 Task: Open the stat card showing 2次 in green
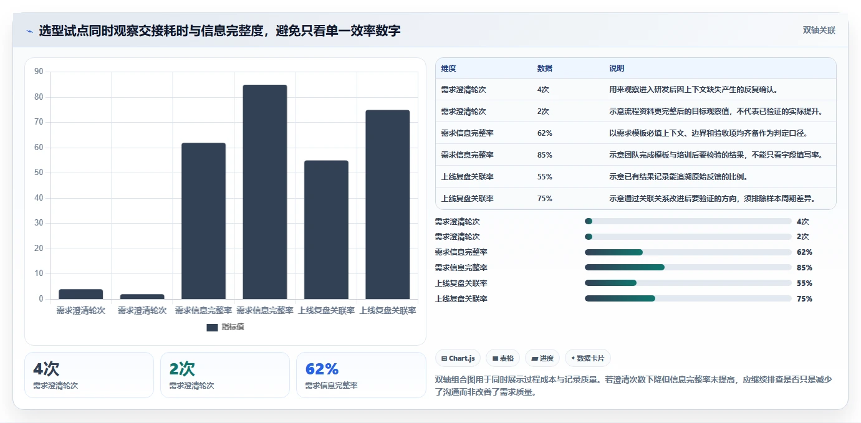(225, 375)
